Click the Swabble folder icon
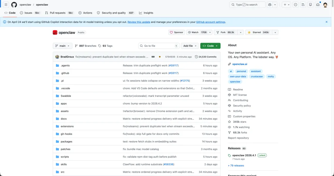334x176 pixels. (57, 96)
